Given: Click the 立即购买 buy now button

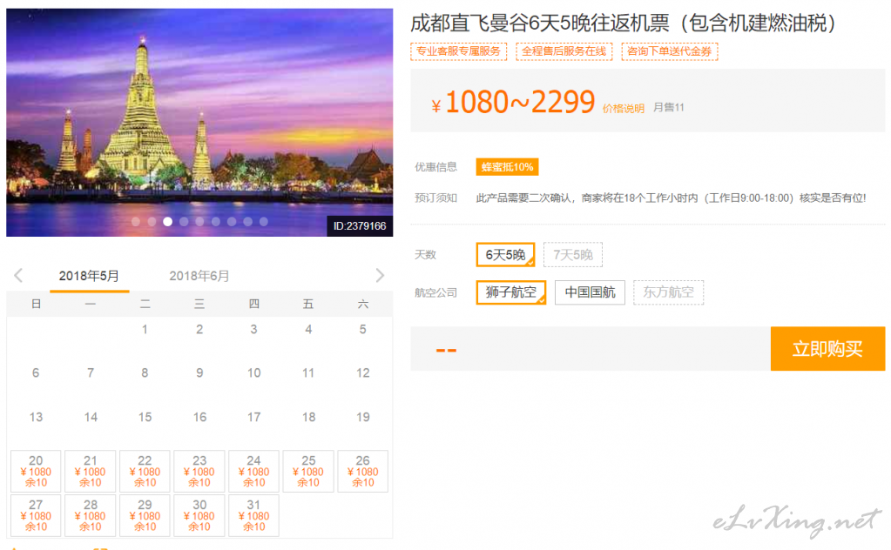Looking at the screenshot, I should click(828, 348).
